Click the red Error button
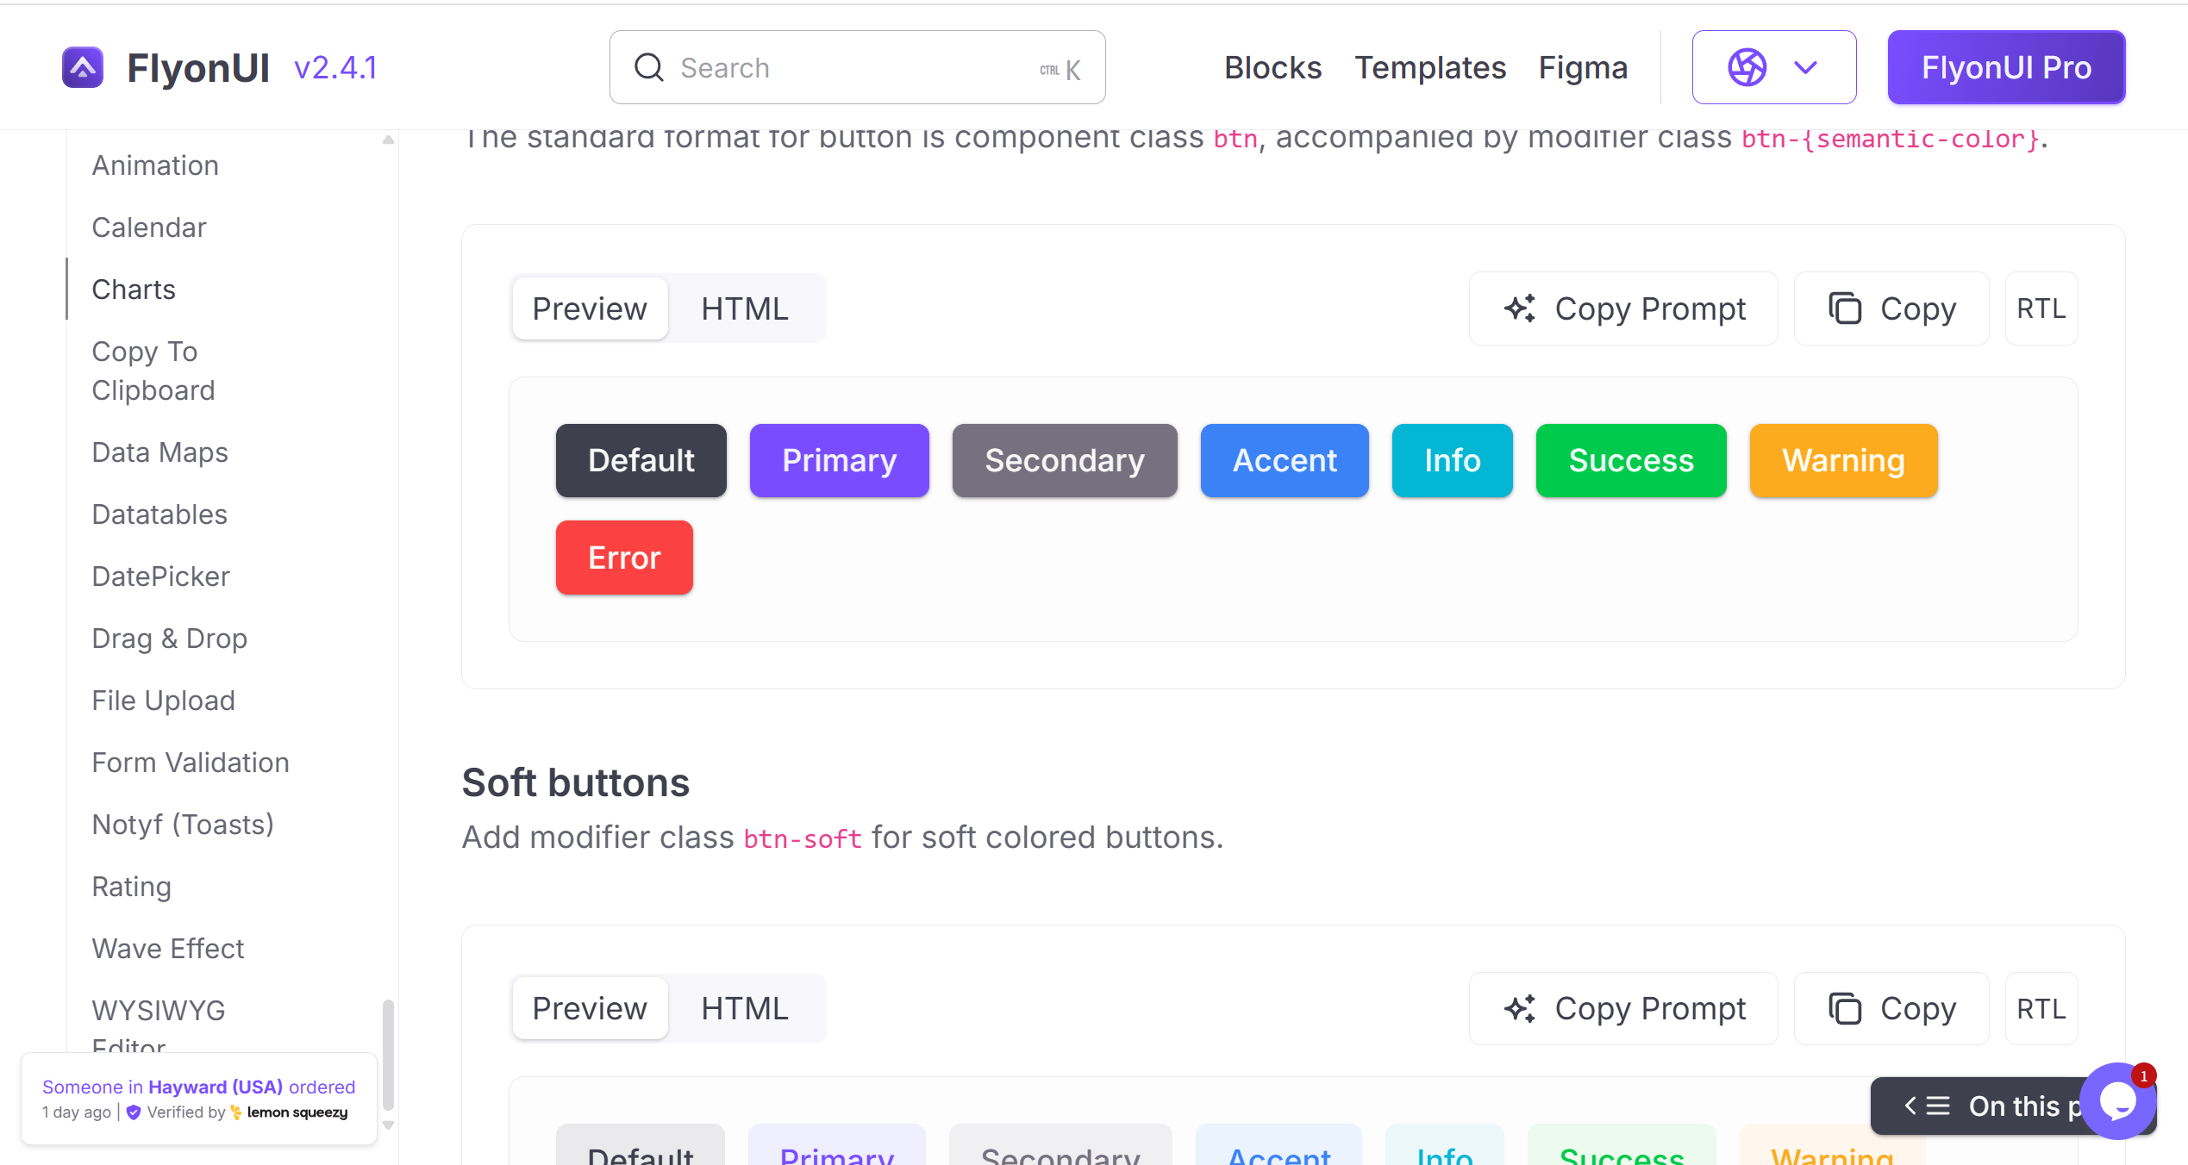 coord(624,558)
